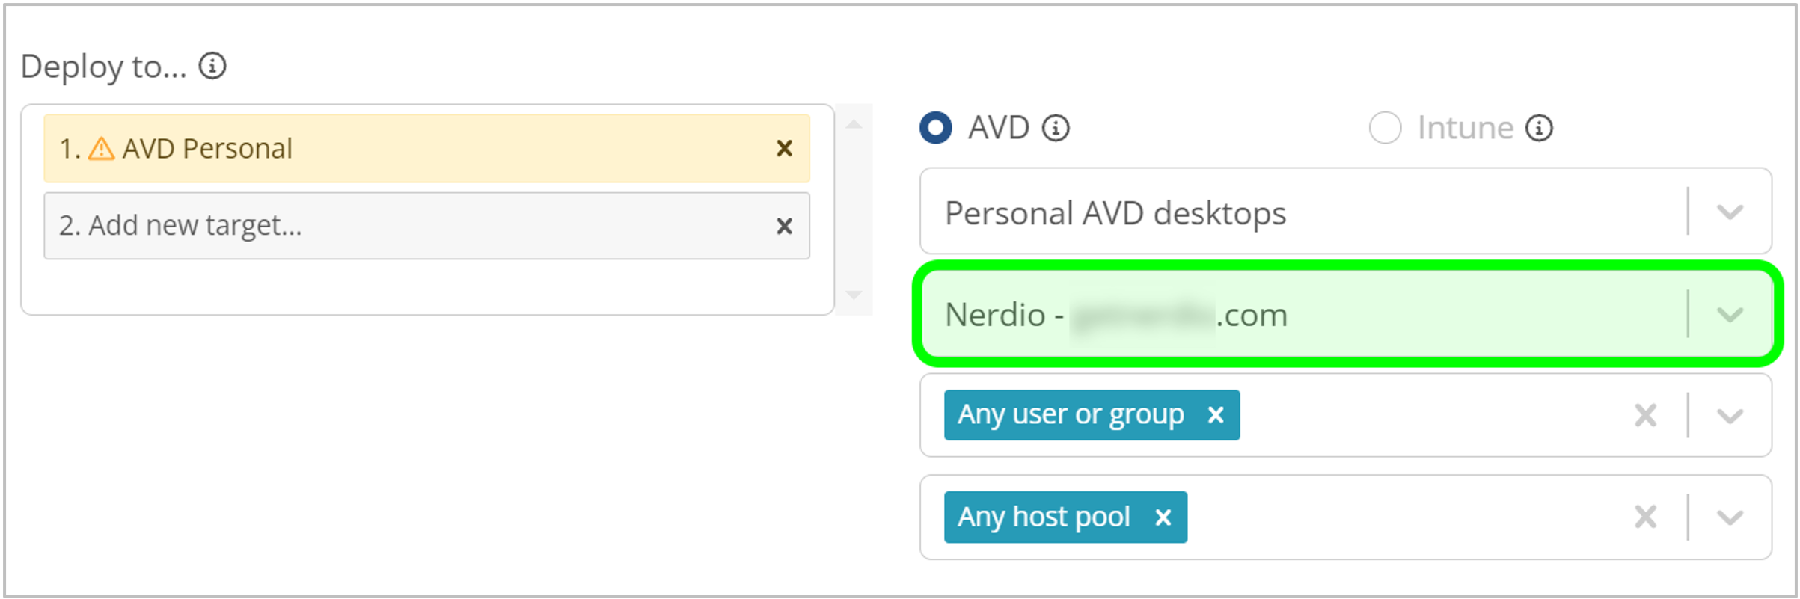Remove the Add new target row
This screenshot has height=599, width=1800.
pos(784,226)
